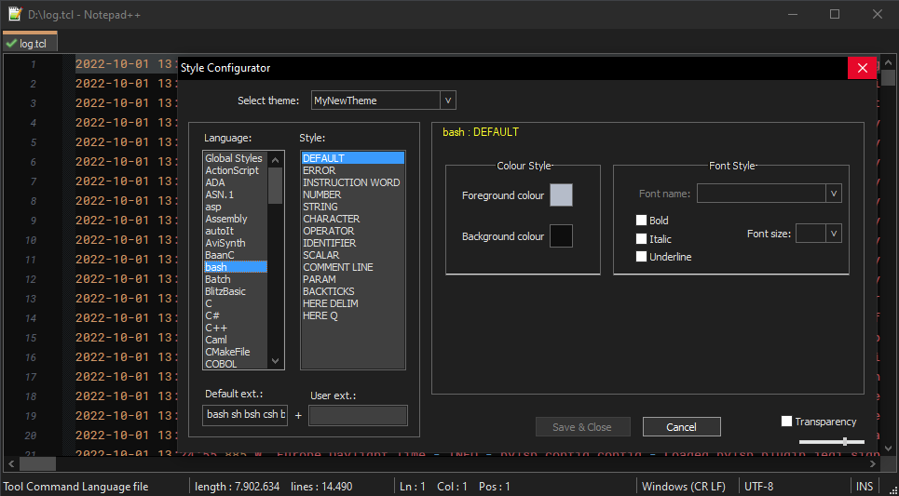Select bash language entry
Screen dimensions: 899x496
pyautogui.click(x=234, y=267)
